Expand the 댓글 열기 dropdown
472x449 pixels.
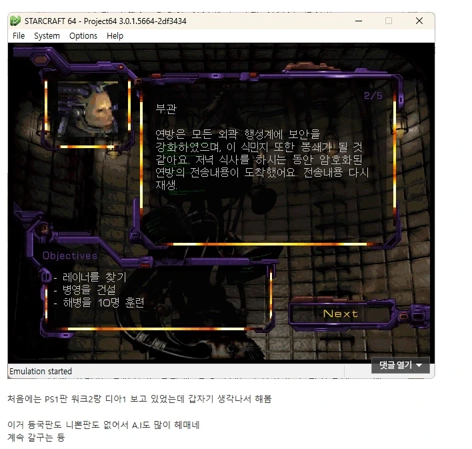pyautogui.click(x=401, y=365)
